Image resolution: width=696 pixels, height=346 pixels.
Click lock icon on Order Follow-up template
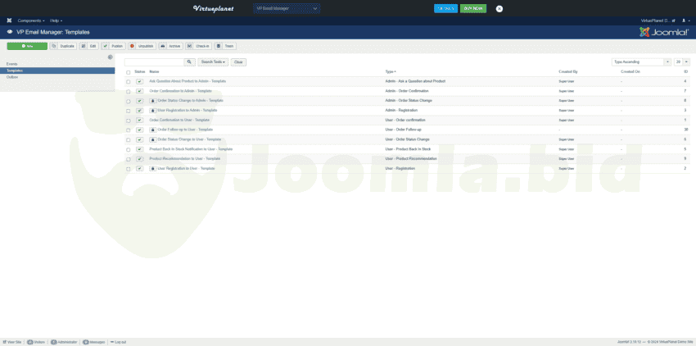pyautogui.click(x=152, y=130)
